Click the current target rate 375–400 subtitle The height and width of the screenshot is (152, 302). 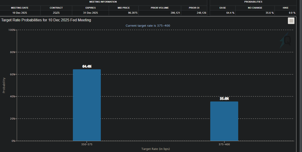coord(148,26)
